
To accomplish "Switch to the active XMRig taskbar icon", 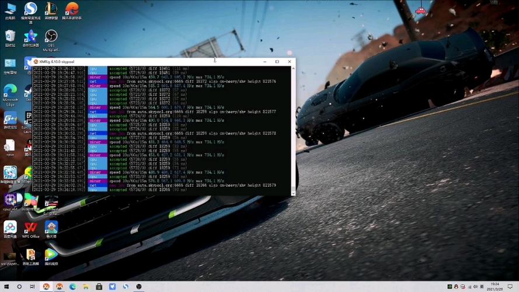I will (46, 287).
